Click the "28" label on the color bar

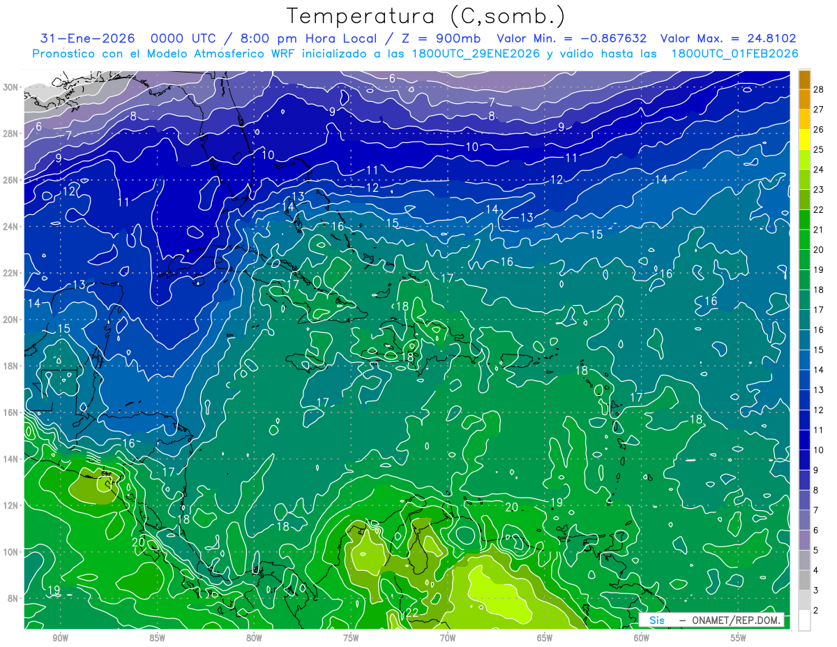coord(819,89)
